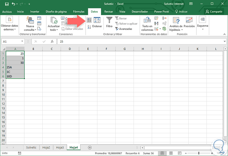Screen dimensions: 228x156
Task: Sort descending with the Z-A icon
Action: (x=89, y=27)
